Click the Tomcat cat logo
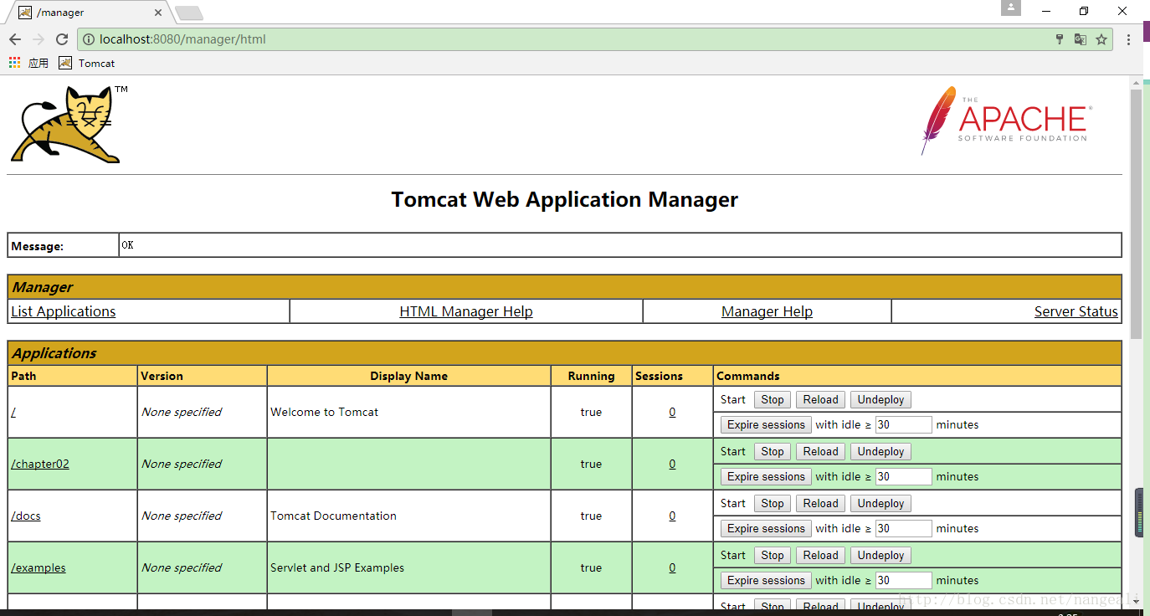Image resolution: width=1150 pixels, height=616 pixels. pos(69,124)
